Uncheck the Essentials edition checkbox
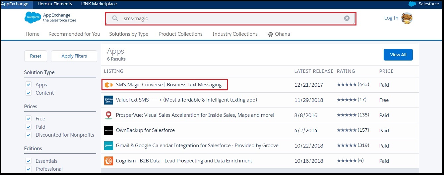Image resolution: width=444 pixels, height=175 pixels. [29, 161]
